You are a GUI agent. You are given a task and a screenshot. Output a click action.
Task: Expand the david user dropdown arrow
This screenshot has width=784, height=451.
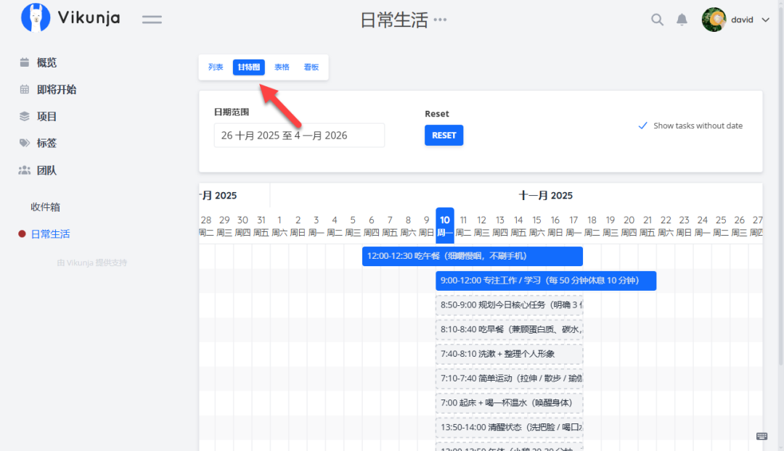[x=766, y=20]
